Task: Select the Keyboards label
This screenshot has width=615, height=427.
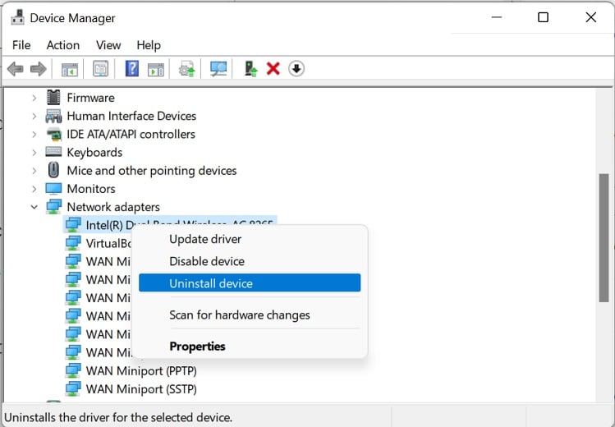Action: (x=94, y=153)
